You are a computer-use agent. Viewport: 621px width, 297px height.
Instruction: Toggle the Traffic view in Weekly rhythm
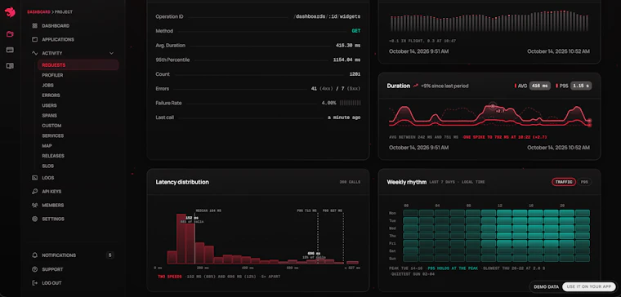tap(564, 182)
